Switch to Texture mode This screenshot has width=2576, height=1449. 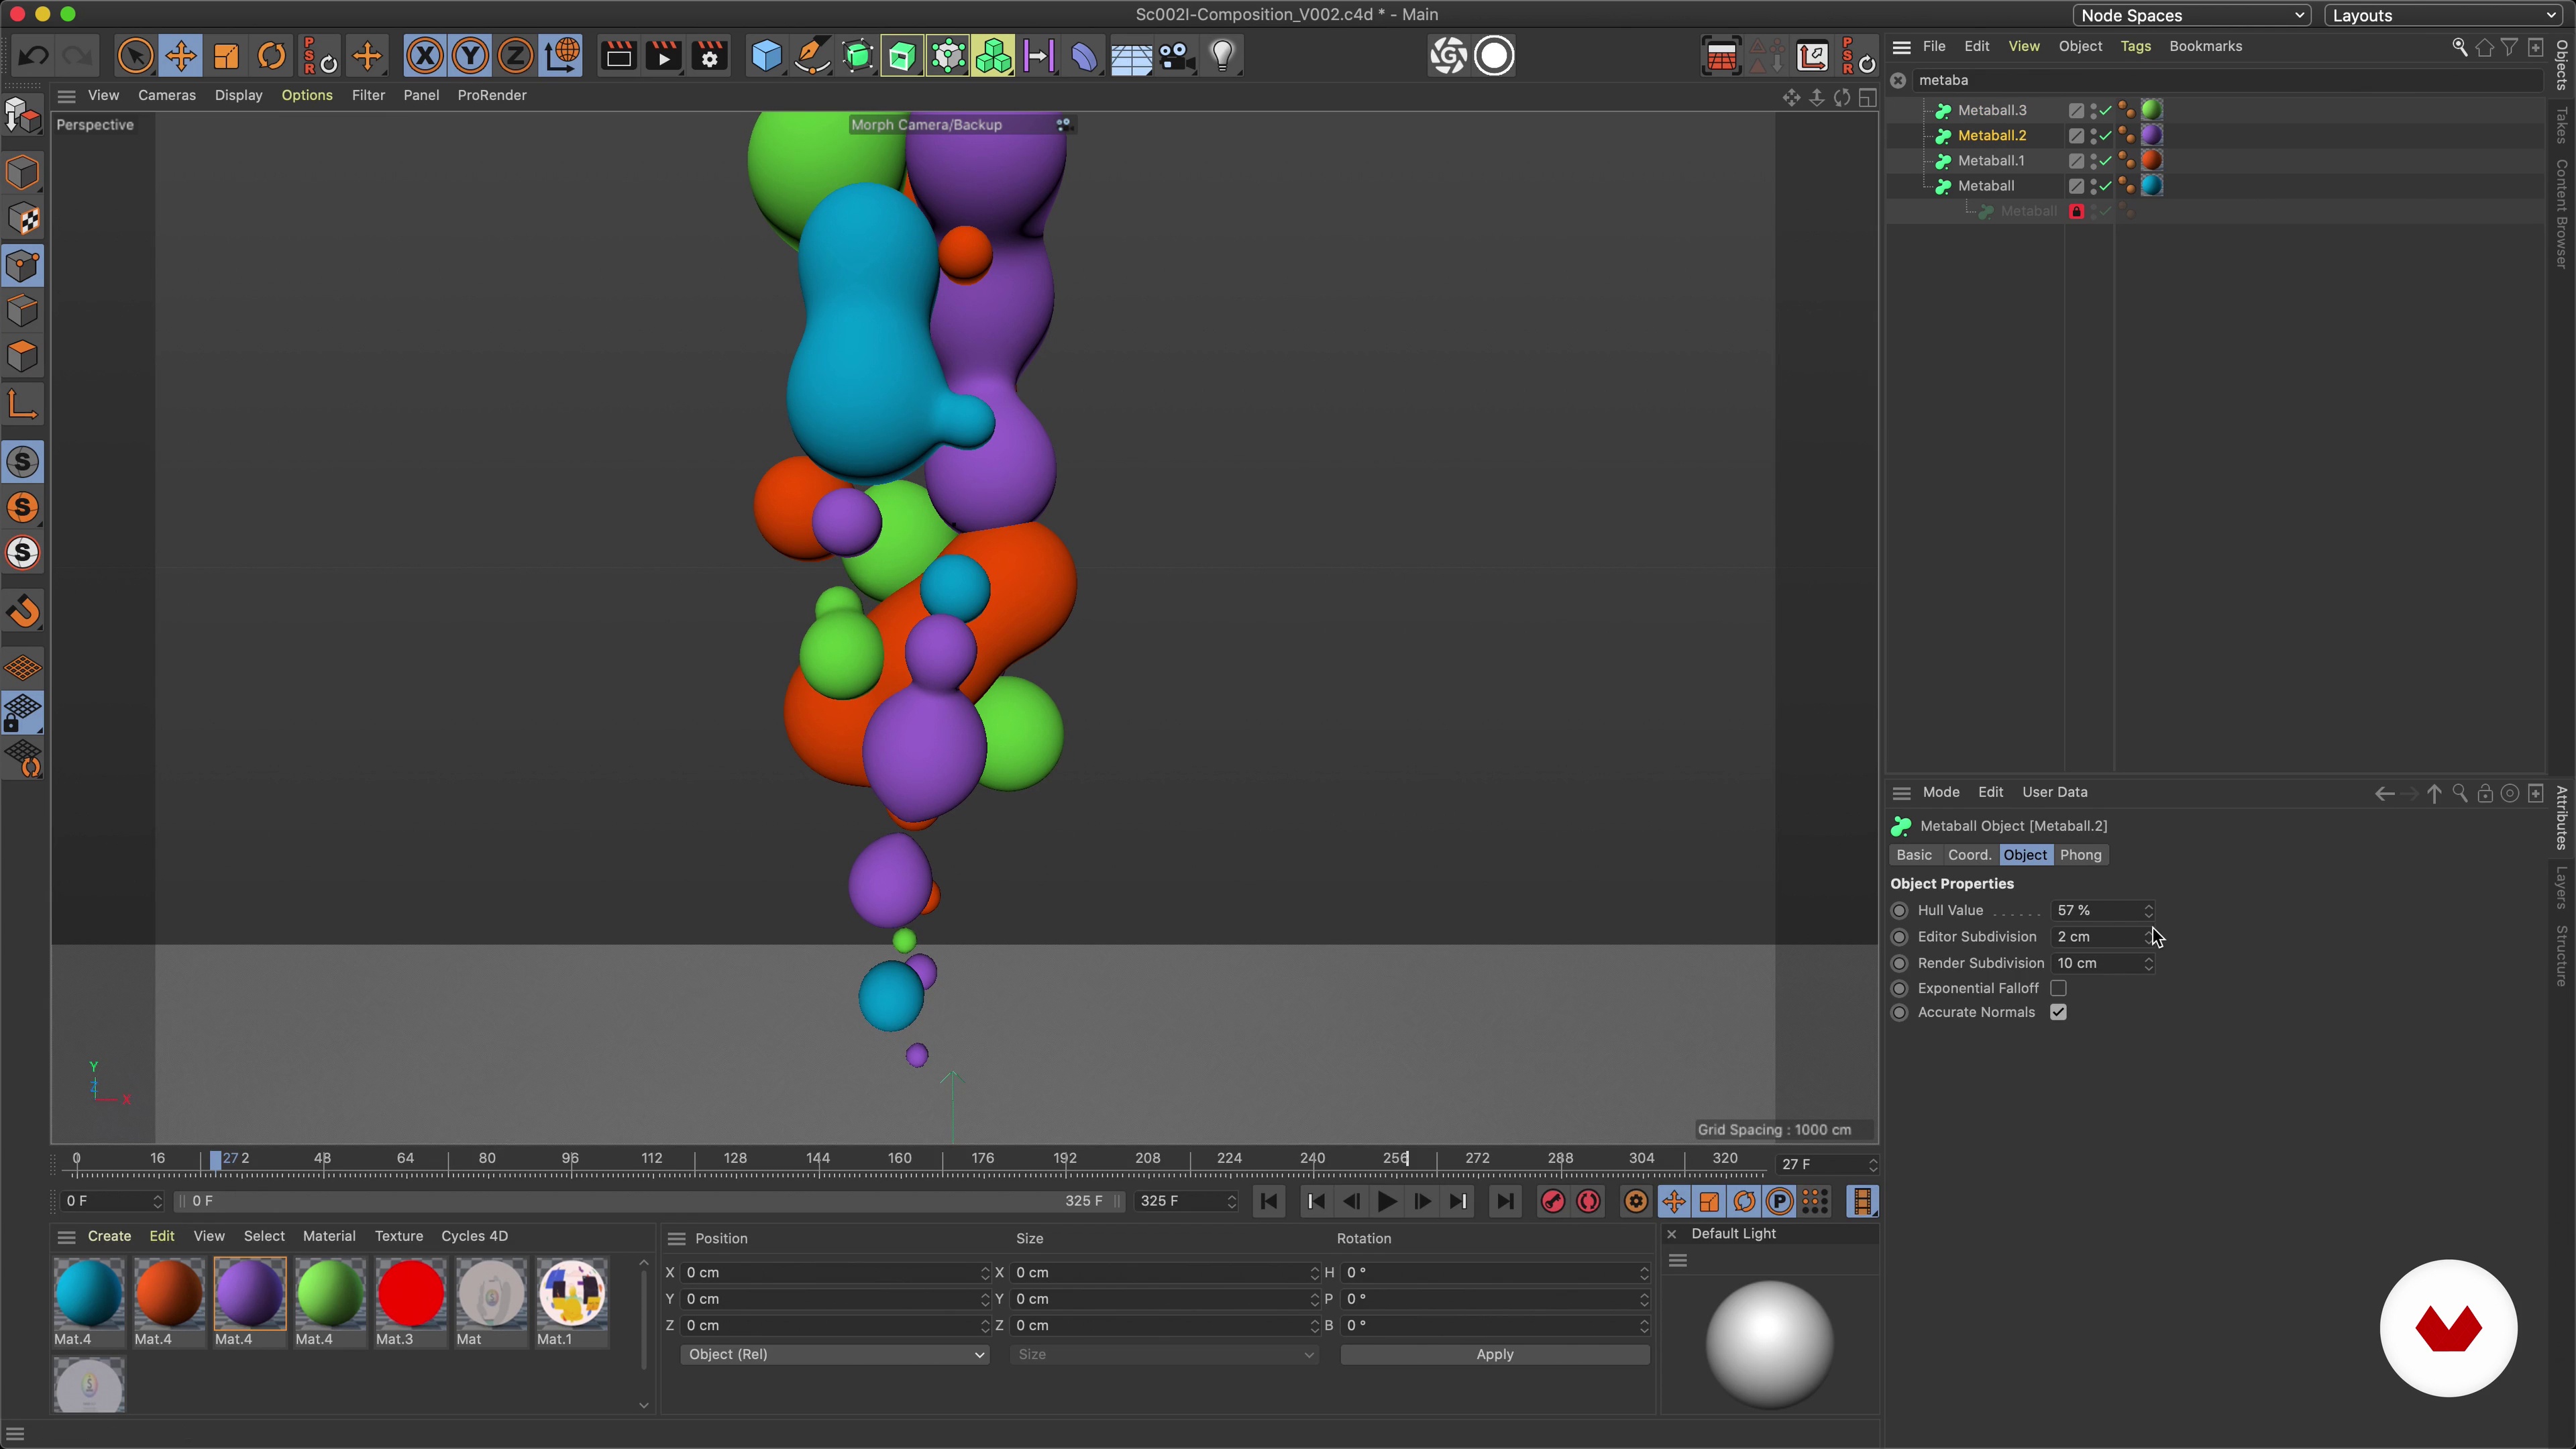[23, 219]
